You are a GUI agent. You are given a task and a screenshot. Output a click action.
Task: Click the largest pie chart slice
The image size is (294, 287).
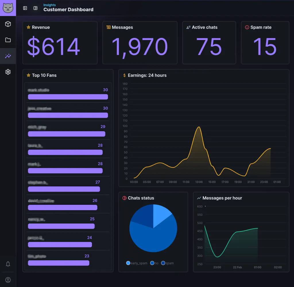[154, 238]
